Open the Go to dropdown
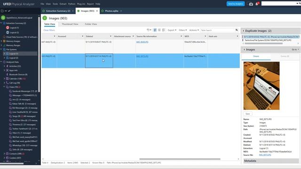Viewport: 301px width, 169px height. click(x=295, y=49)
